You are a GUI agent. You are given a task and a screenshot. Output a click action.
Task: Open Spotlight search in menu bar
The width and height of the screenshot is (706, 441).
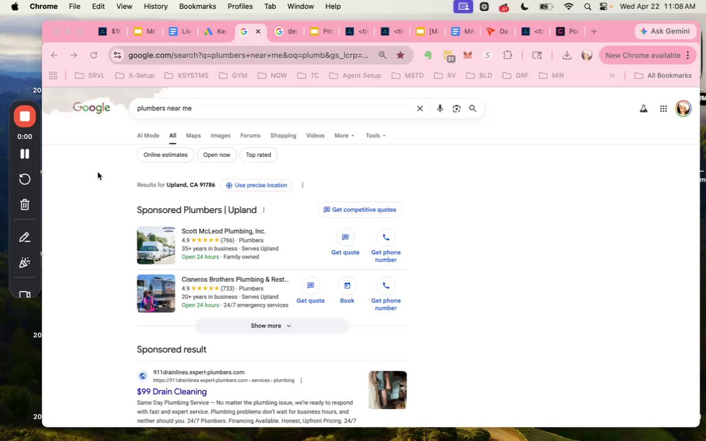click(587, 6)
